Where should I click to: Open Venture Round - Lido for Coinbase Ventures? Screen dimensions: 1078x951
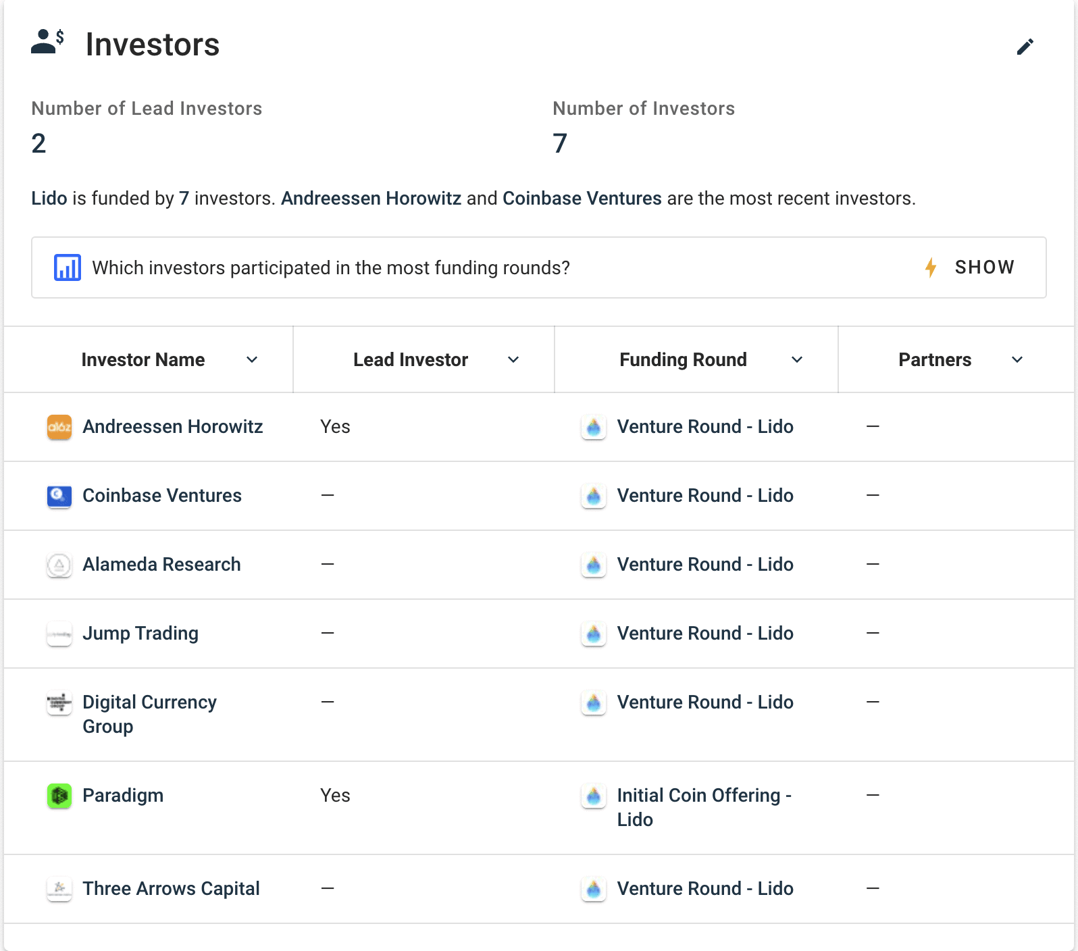click(705, 496)
